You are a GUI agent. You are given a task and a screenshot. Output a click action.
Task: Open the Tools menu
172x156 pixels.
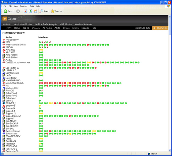[x=32, y=6]
